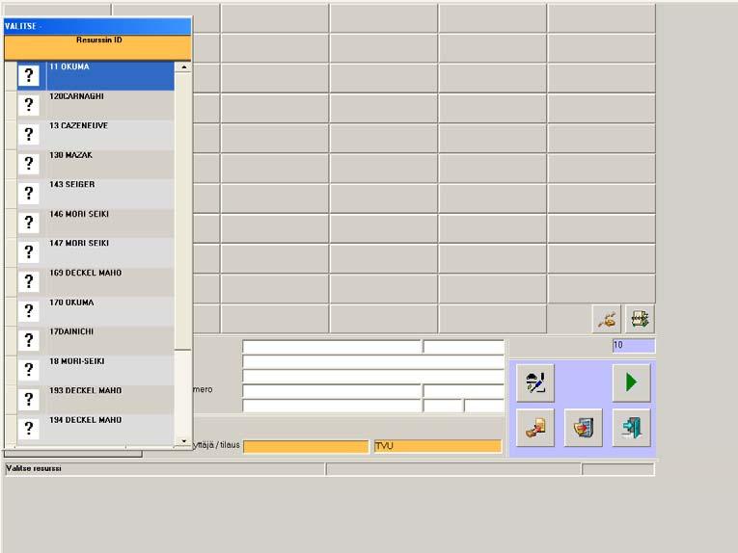Image resolution: width=738 pixels, height=553 pixels.
Task: Click the shield and documents icon button
Action: pos(583,428)
